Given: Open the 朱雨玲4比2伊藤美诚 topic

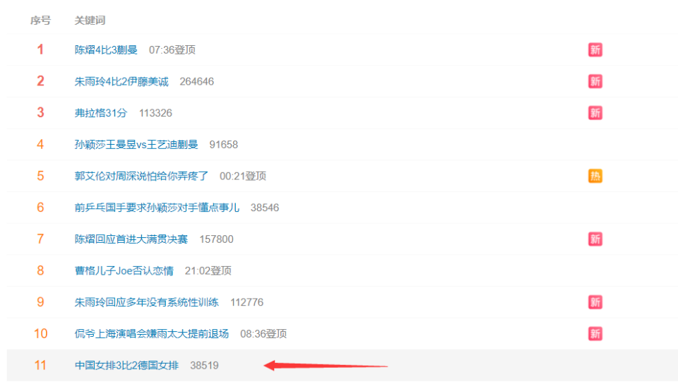Looking at the screenshot, I should pyautogui.click(x=121, y=81).
